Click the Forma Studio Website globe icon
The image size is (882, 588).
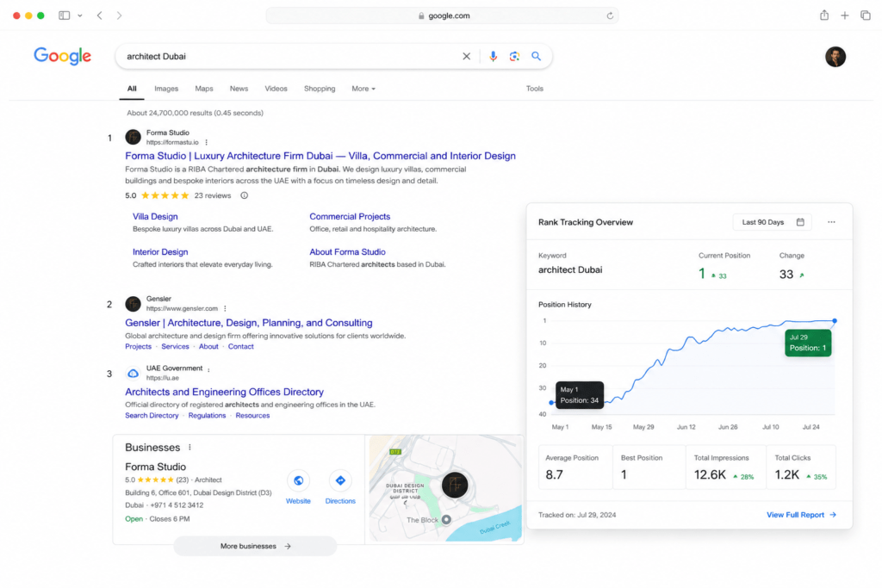(x=298, y=480)
